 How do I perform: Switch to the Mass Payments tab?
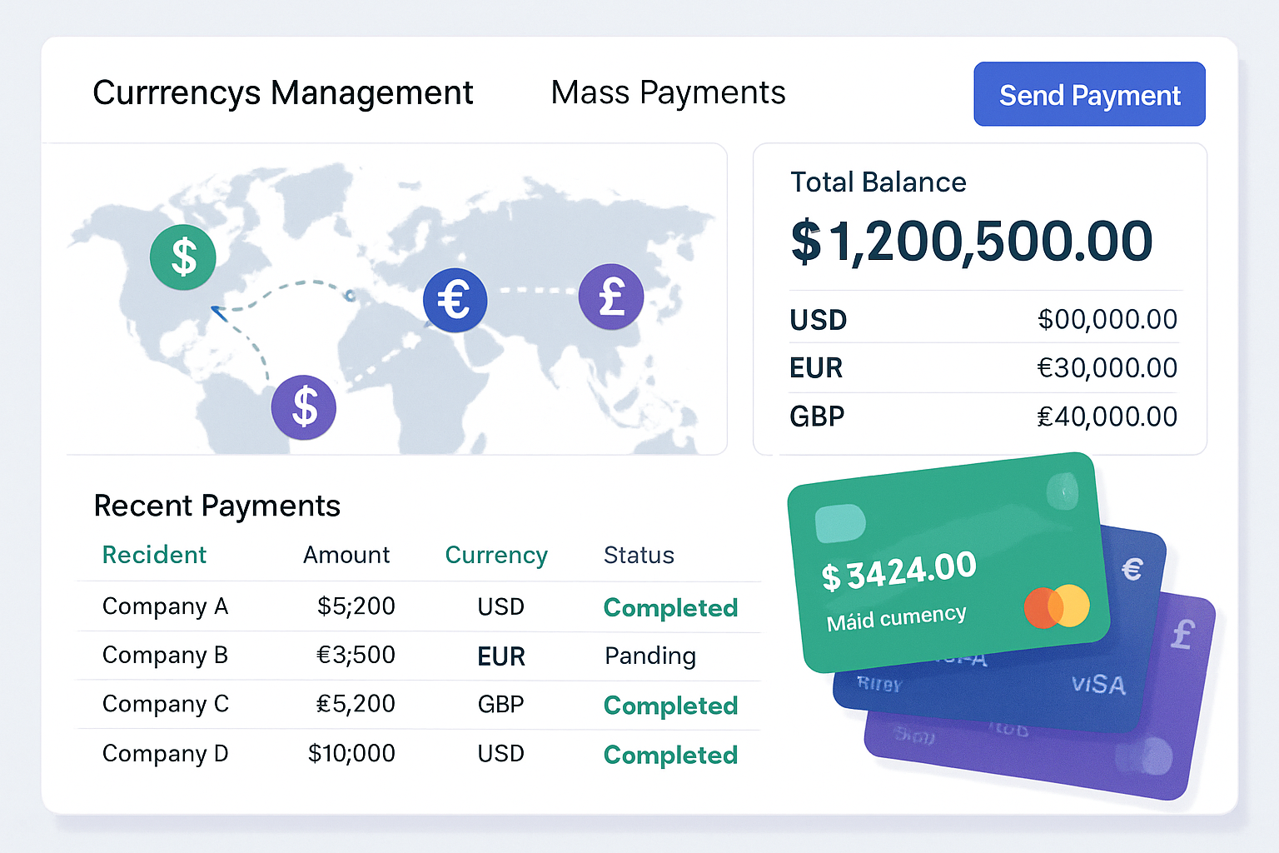click(668, 93)
